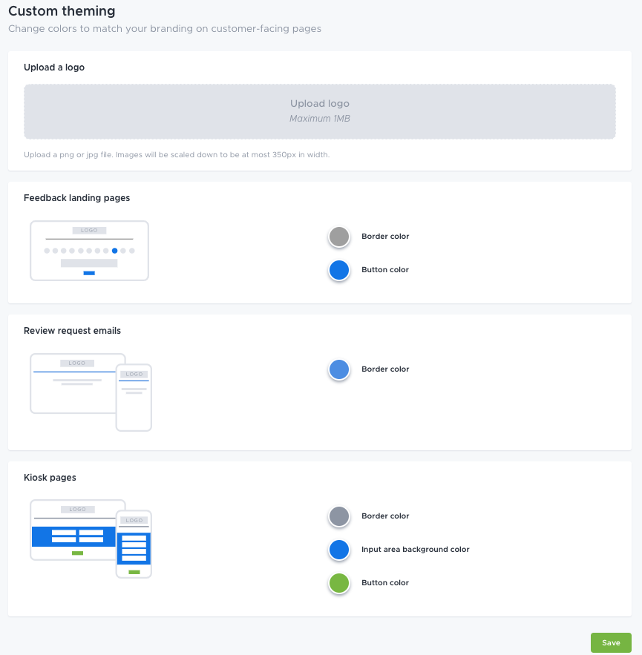Image resolution: width=642 pixels, height=655 pixels.
Task: Click the Button color label under Kiosk pages
Action: (385, 583)
